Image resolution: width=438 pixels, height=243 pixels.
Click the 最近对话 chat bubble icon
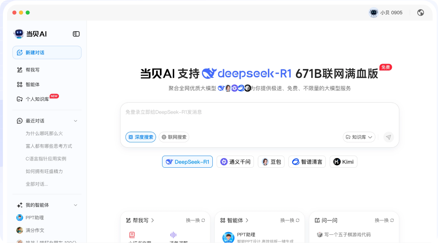coord(20,121)
